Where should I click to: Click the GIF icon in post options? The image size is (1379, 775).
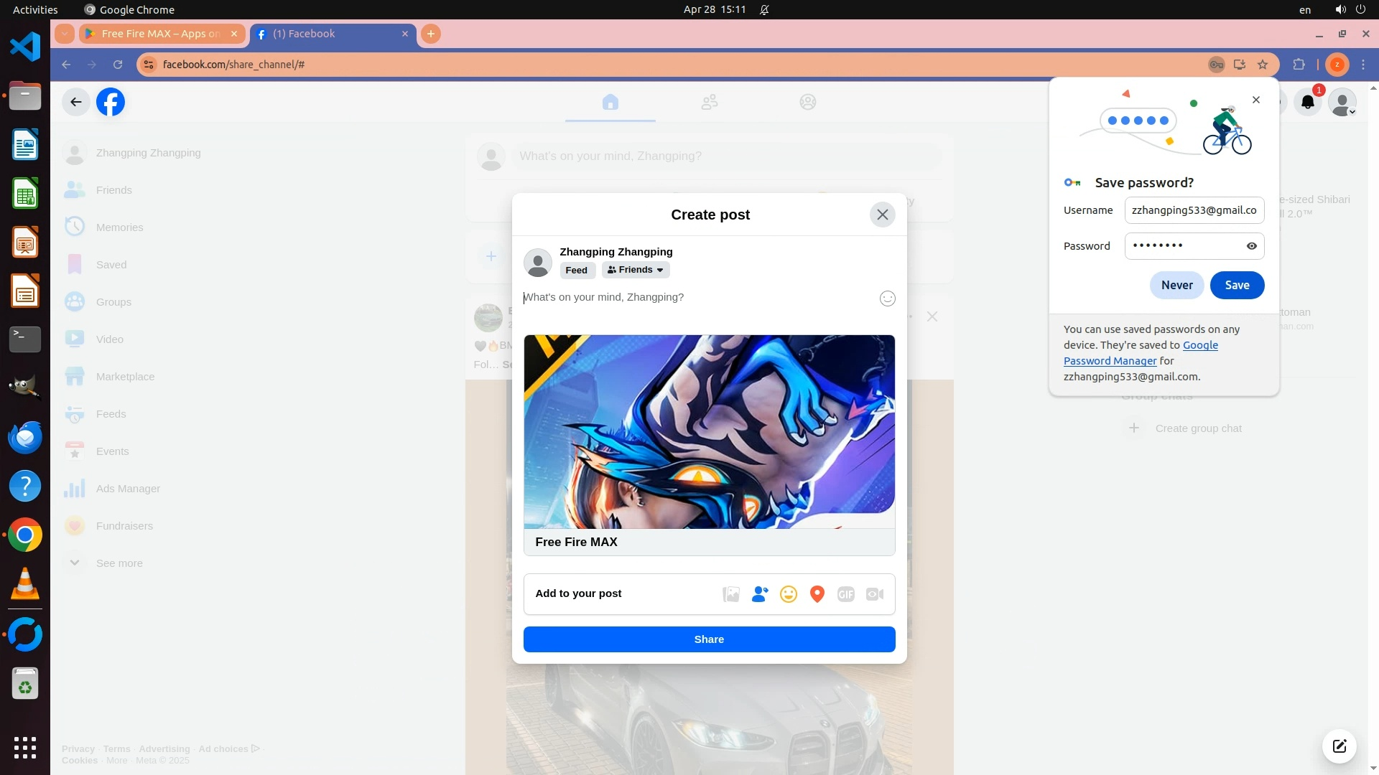point(845,594)
